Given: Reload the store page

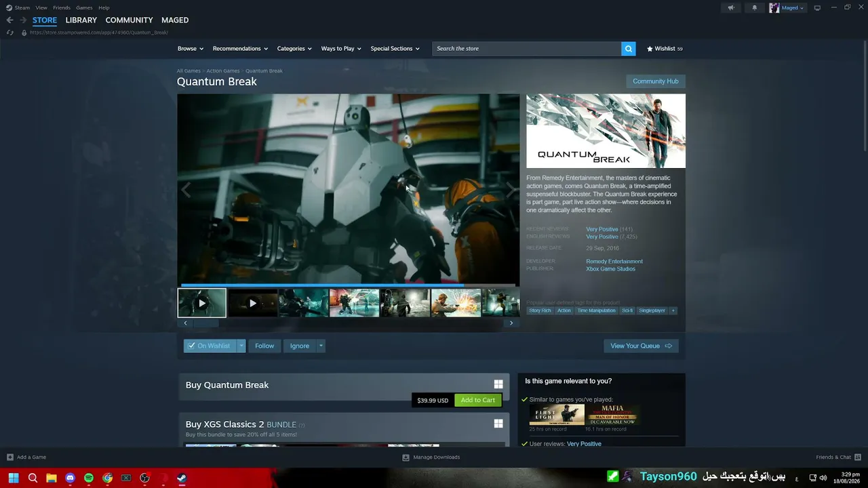Looking at the screenshot, I should pyautogui.click(x=9, y=33).
